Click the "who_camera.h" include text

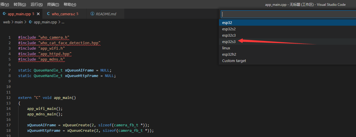[54, 37]
